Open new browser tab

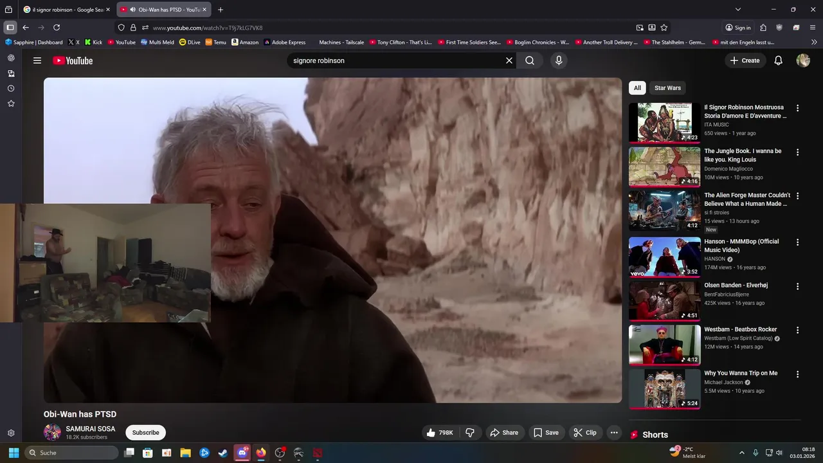pyautogui.click(x=221, y=10)
